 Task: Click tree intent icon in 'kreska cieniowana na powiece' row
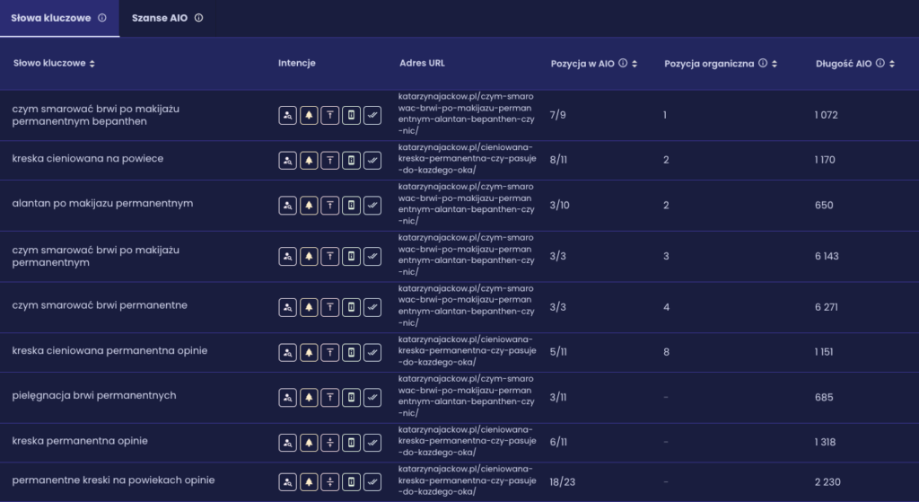[x=309, y=160]
